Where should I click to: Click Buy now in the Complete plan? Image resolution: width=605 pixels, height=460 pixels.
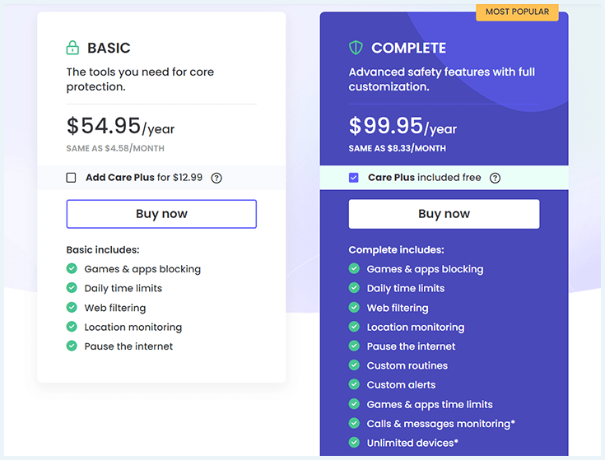point(444,214)
